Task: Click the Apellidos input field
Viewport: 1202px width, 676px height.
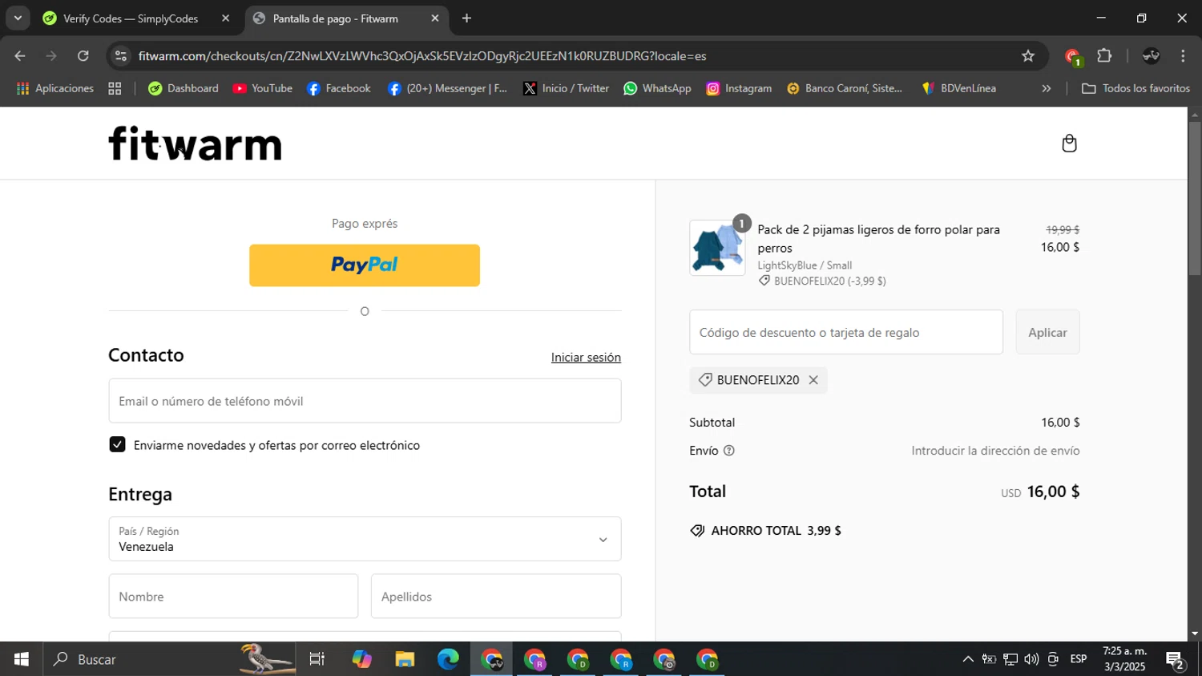Action: point(496,597)
